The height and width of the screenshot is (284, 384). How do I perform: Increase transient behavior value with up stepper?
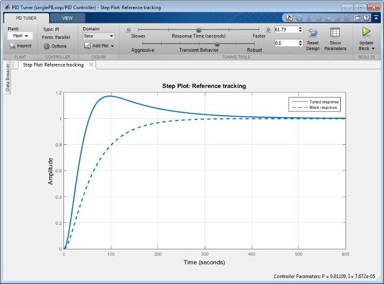point(300,42)
